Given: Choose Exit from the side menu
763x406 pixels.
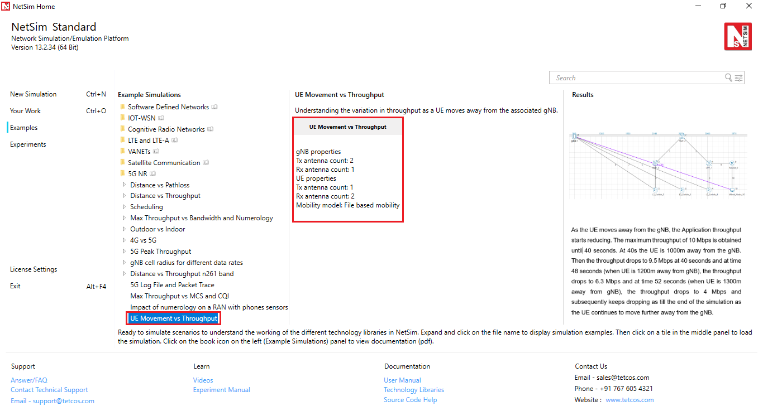Looking at the screenshot, I should tap(15, 286).
